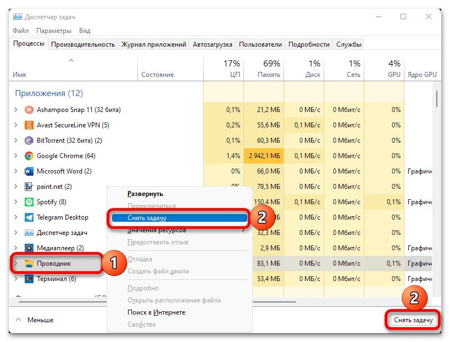
Task: Expand the Spotify process group
Action: (x=16, y=202)
